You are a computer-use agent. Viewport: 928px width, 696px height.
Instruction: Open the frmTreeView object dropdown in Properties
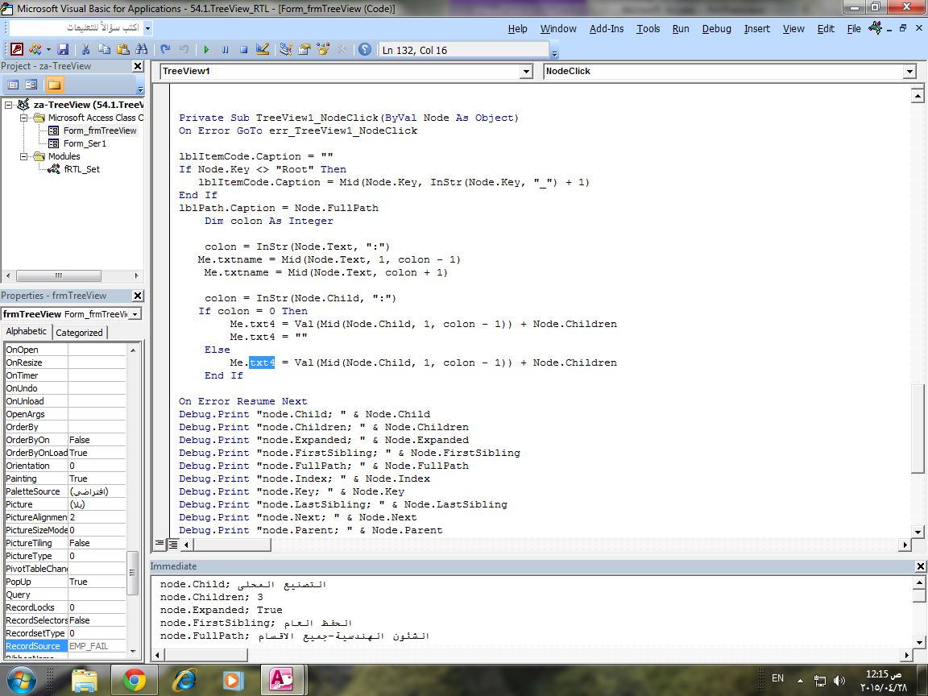click(x=135, y=314)
